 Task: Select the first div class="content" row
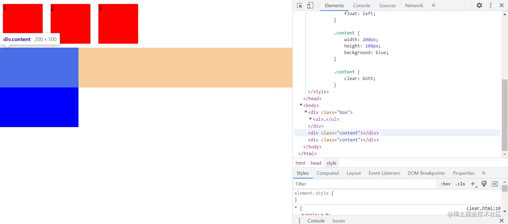[x=397, y=133]
